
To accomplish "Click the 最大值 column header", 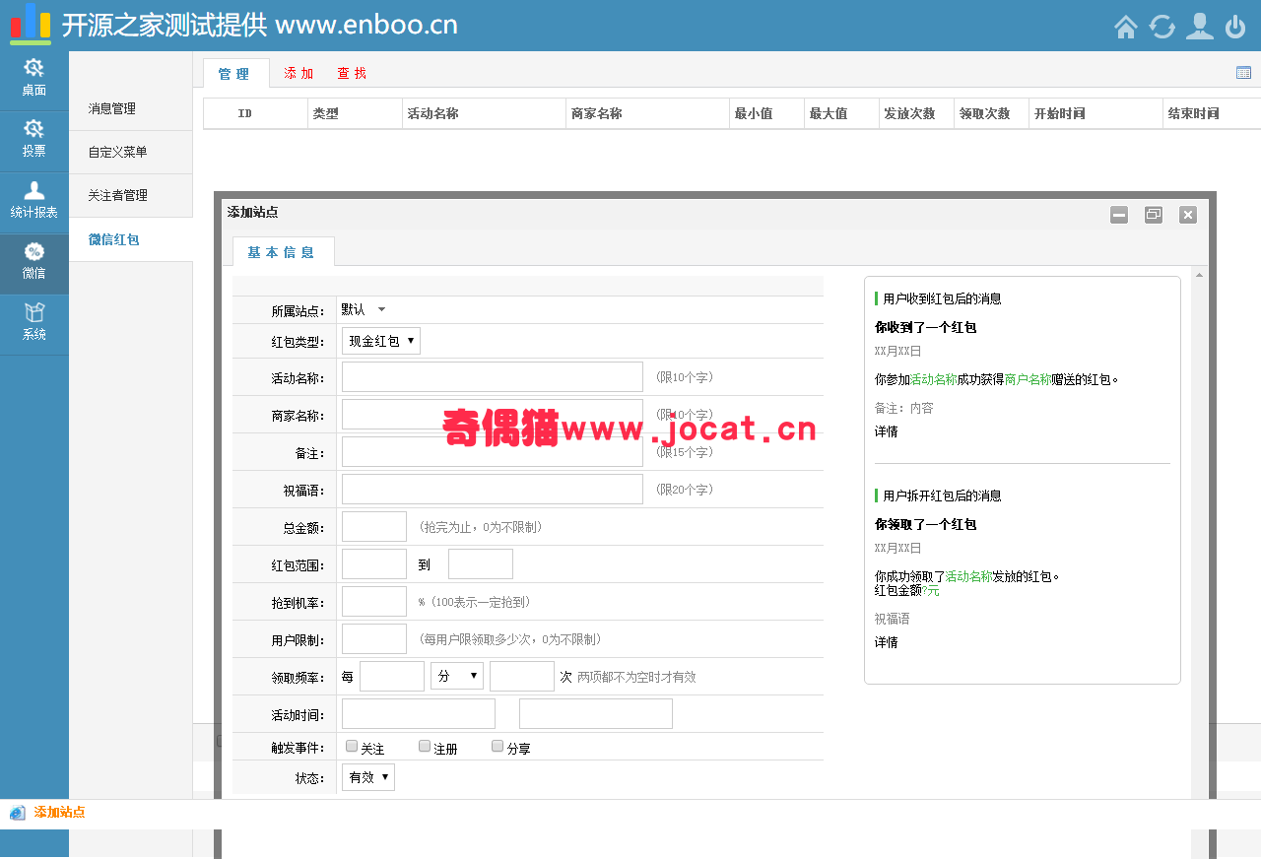I will [842, 113].
